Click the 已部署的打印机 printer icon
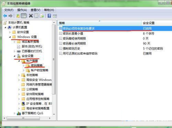Viewport: 172px width, 128px height. tap(19, 51)
